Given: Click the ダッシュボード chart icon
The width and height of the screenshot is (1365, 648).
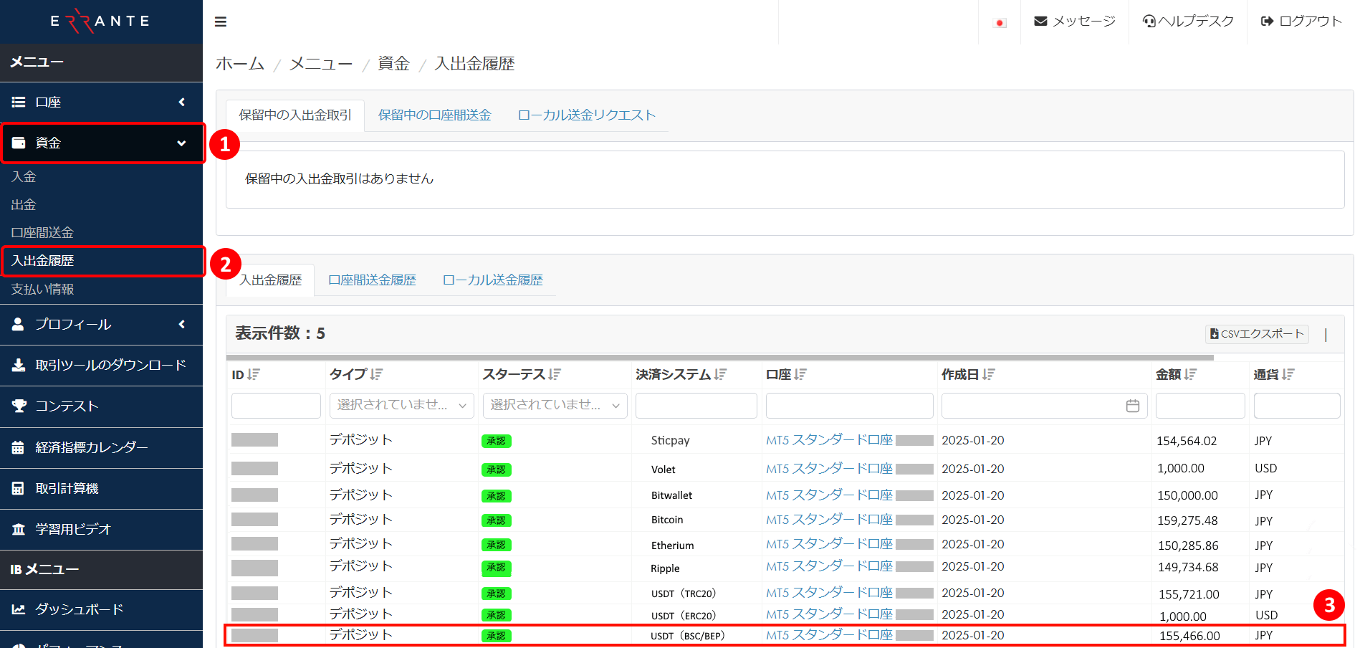Looking at the screenshot, I should click(x=18, y=609).
